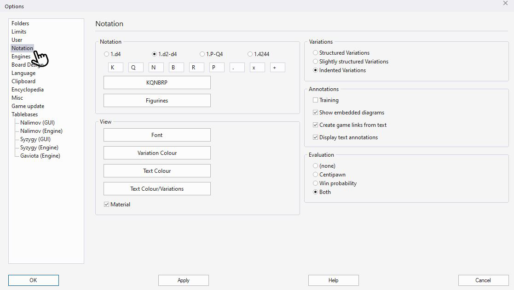
Task: Select the 1.d2-d4 long notation option
Action: (165, 54)
